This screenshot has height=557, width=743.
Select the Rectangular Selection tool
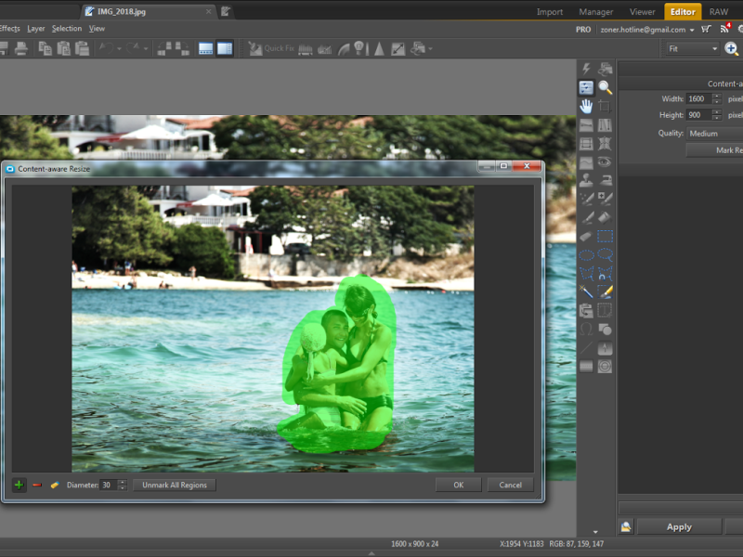605,236
